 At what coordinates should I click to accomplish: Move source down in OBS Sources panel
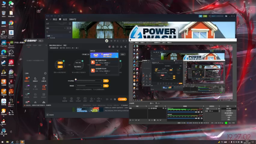[160, 120]
